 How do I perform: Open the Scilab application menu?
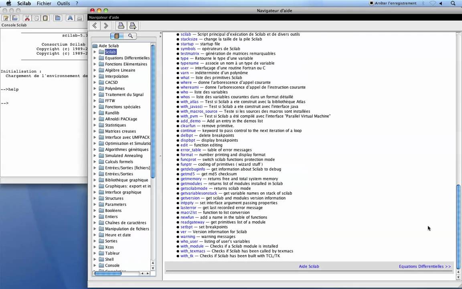[24, 4]
